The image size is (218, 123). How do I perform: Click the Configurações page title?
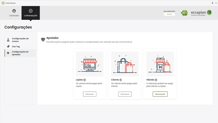tap(18, 27)
